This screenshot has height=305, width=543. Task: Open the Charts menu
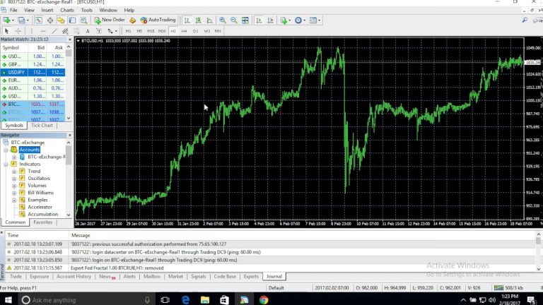67,10
